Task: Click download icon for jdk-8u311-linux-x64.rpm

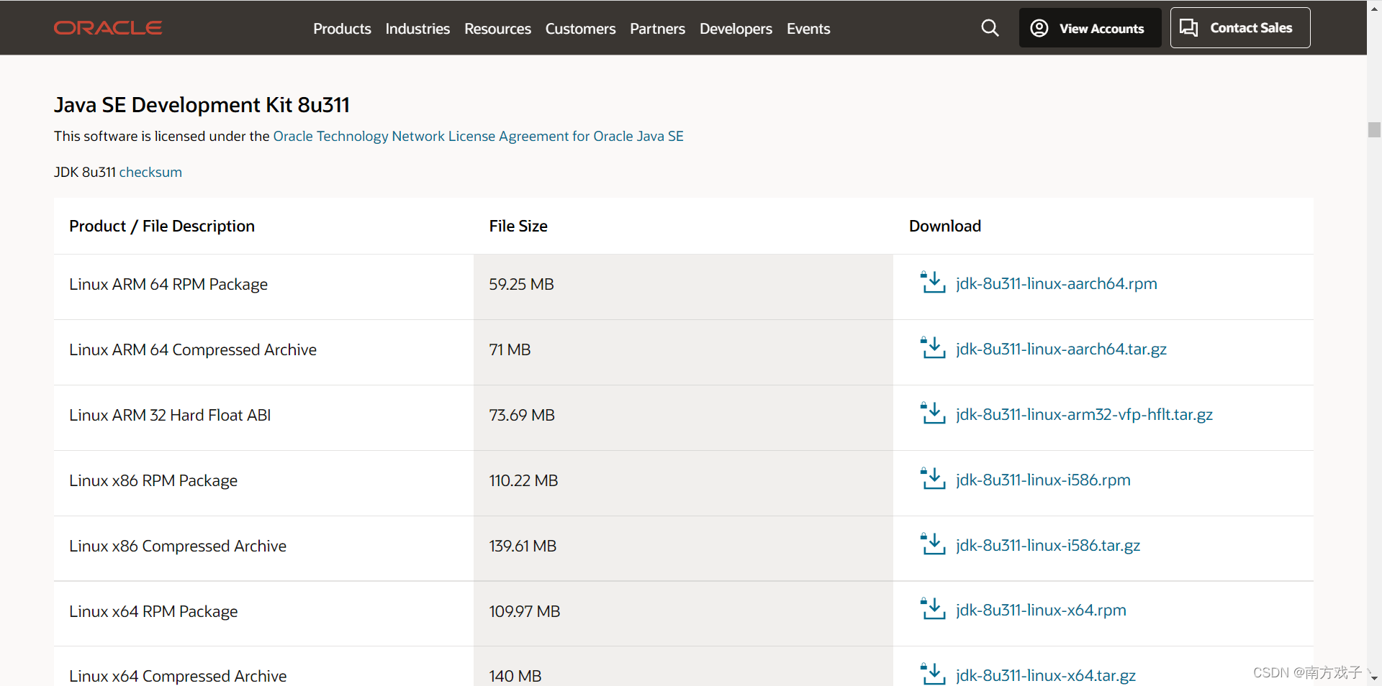Action: (x=933, y=609)
